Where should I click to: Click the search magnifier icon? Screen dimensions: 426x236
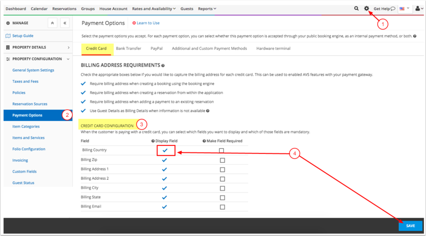pyautogui.click(x=356, y=8)
